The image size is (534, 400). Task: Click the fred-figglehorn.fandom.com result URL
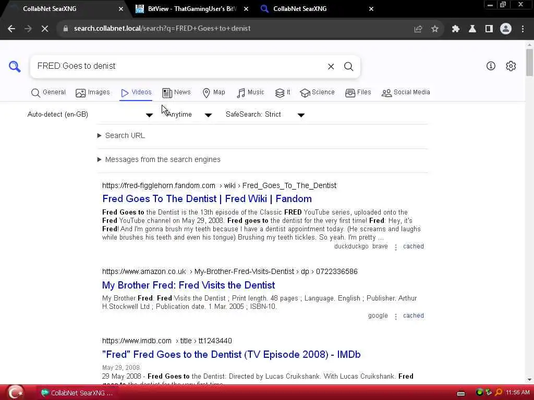tap(219, 186)
